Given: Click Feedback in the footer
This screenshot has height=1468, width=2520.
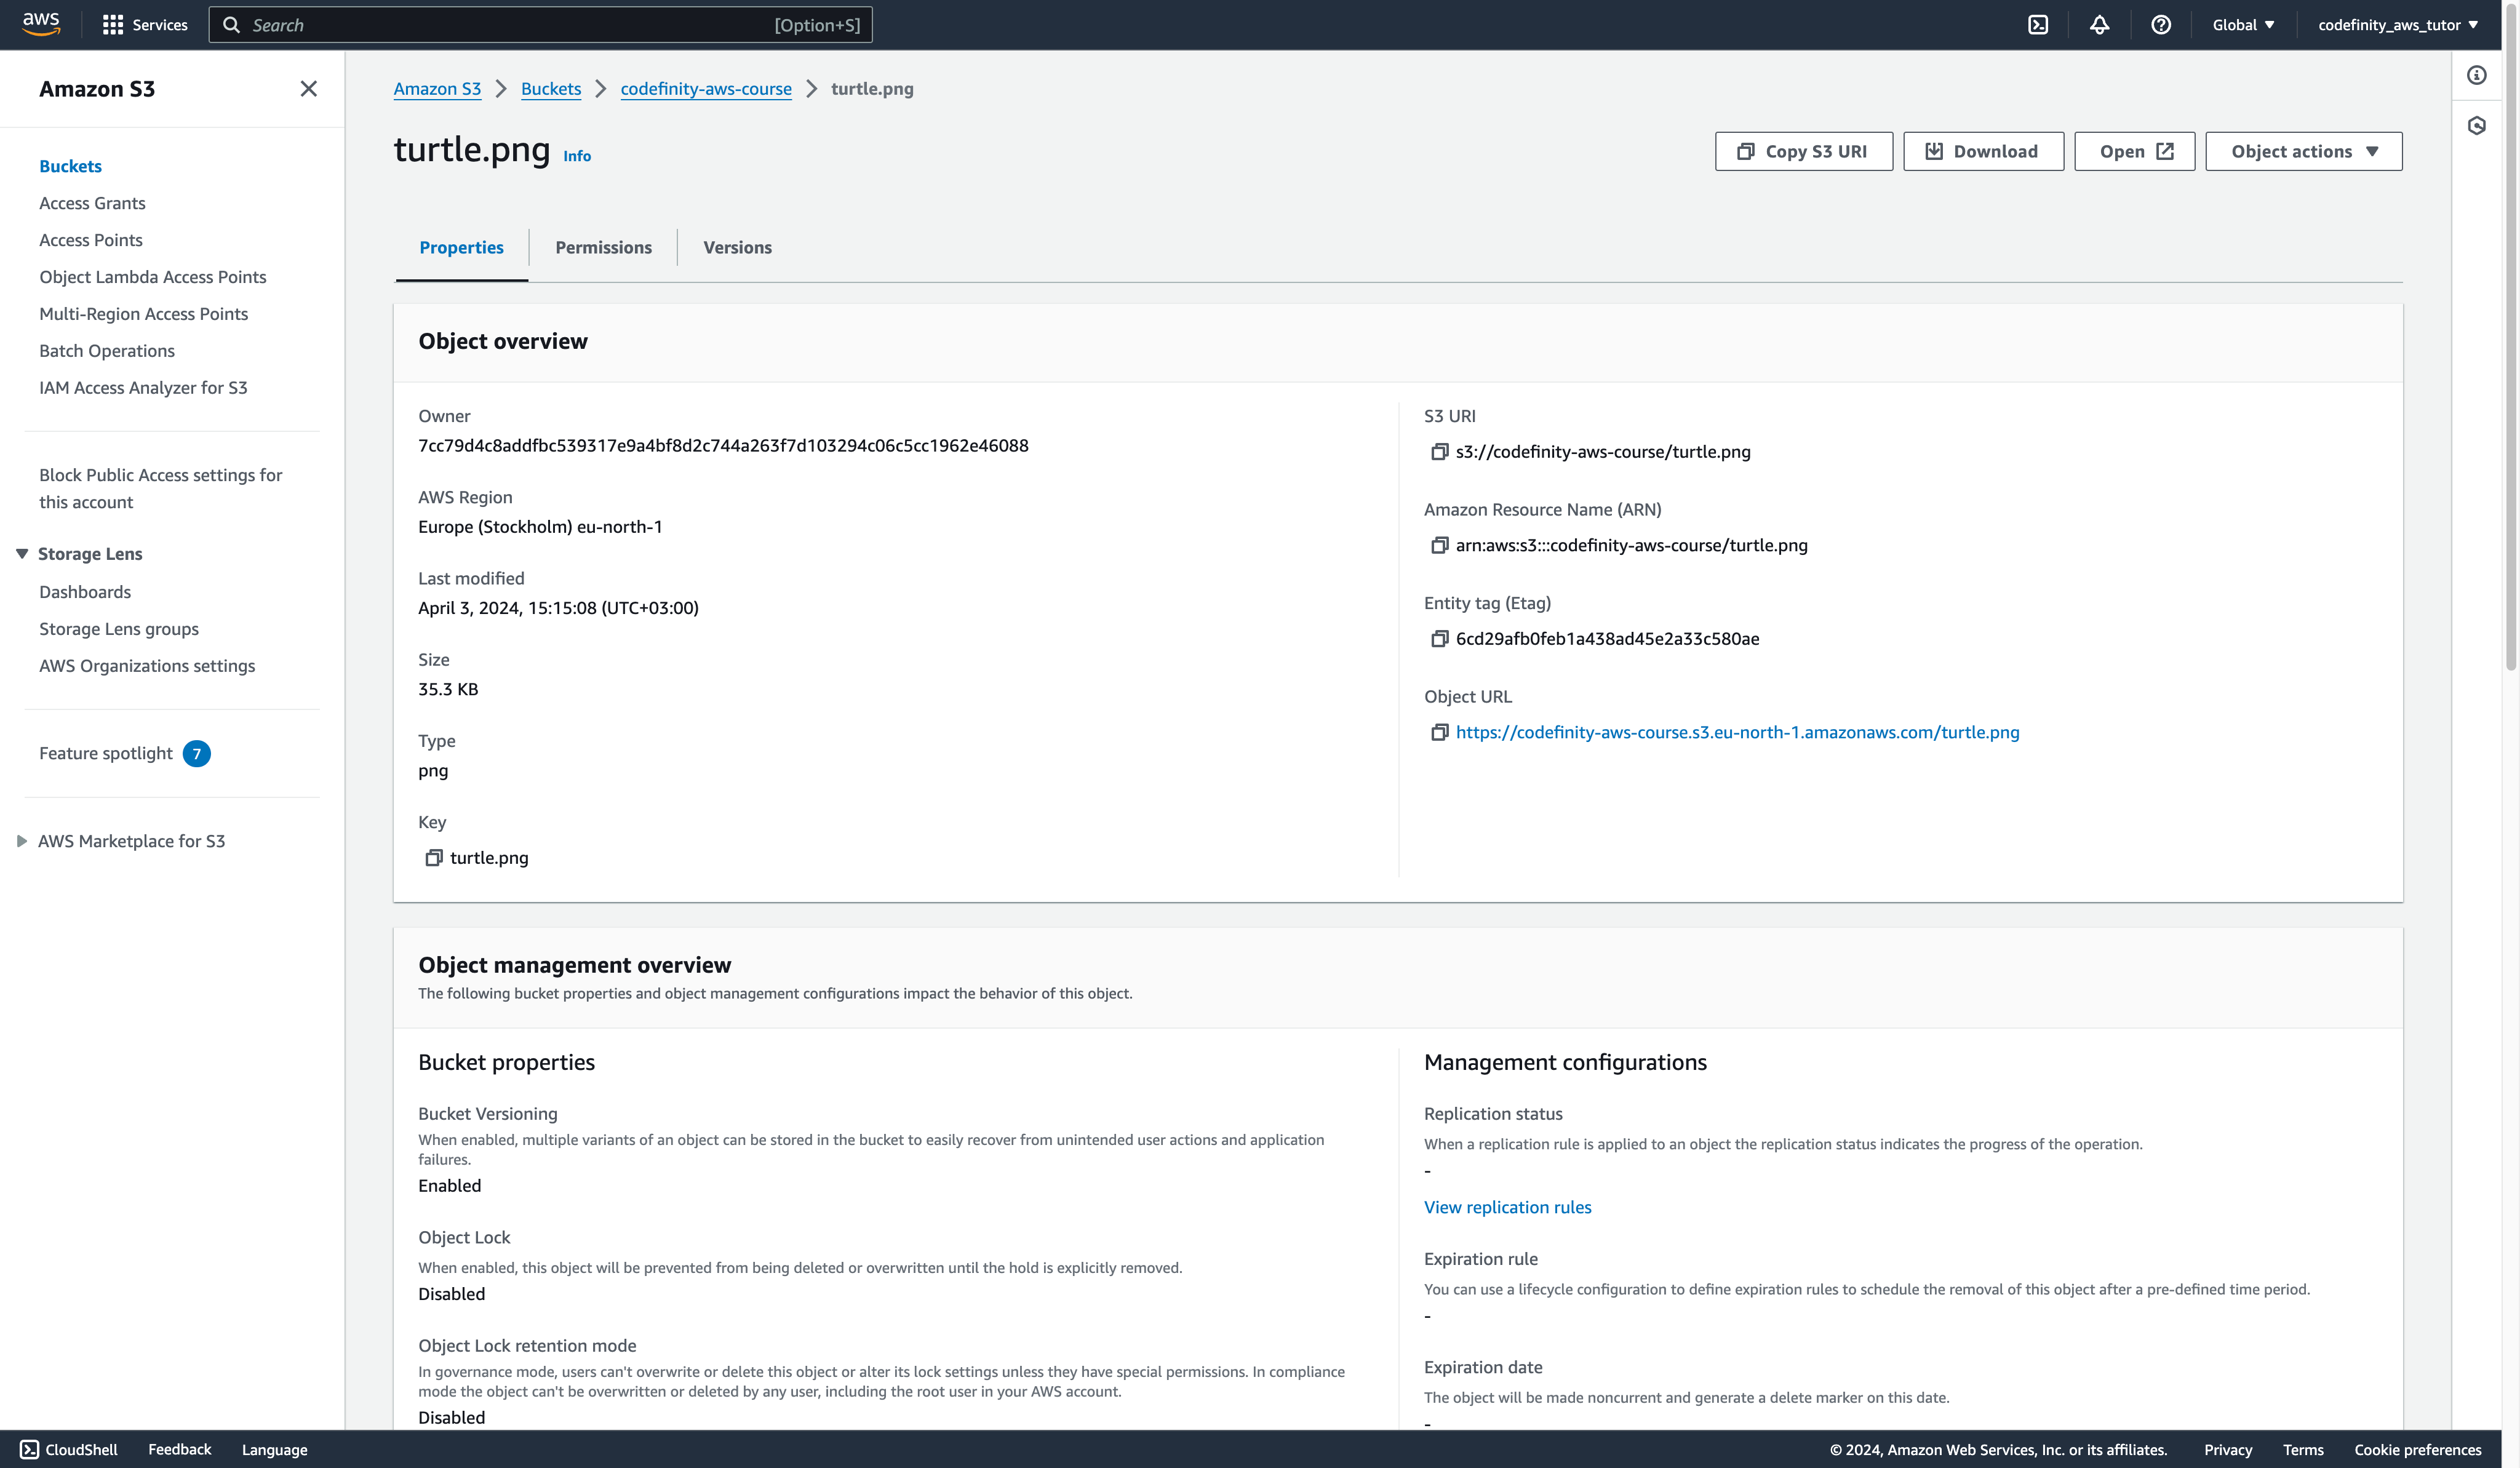Looking at the screenshot, I should [179, 1449].
